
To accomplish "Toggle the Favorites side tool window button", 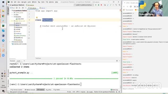I will 8,73.
